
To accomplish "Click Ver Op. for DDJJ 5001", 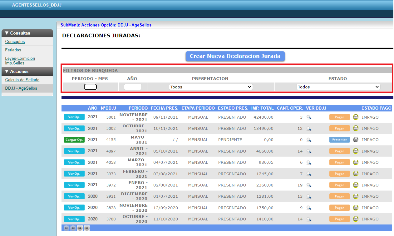I will (74, 117).
